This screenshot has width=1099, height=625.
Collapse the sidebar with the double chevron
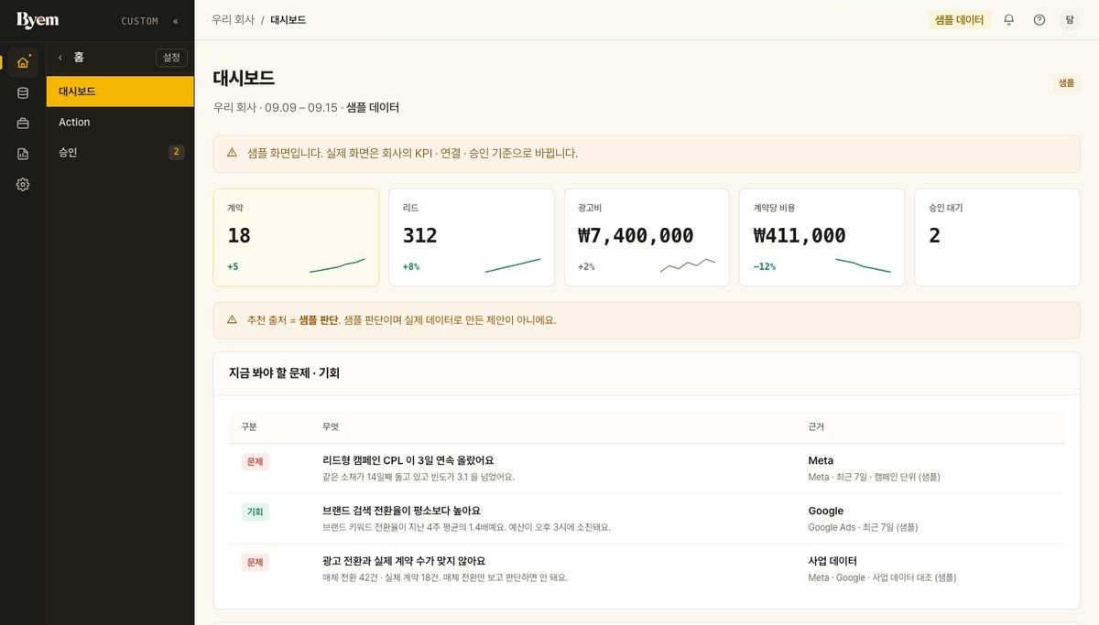(x=176, y=21)
